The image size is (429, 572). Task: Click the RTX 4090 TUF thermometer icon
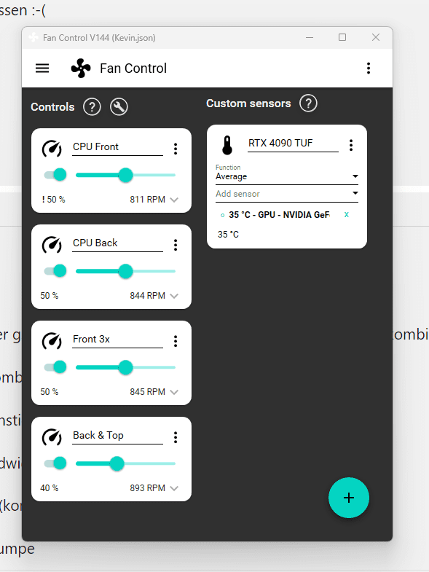tap(227, 145)
